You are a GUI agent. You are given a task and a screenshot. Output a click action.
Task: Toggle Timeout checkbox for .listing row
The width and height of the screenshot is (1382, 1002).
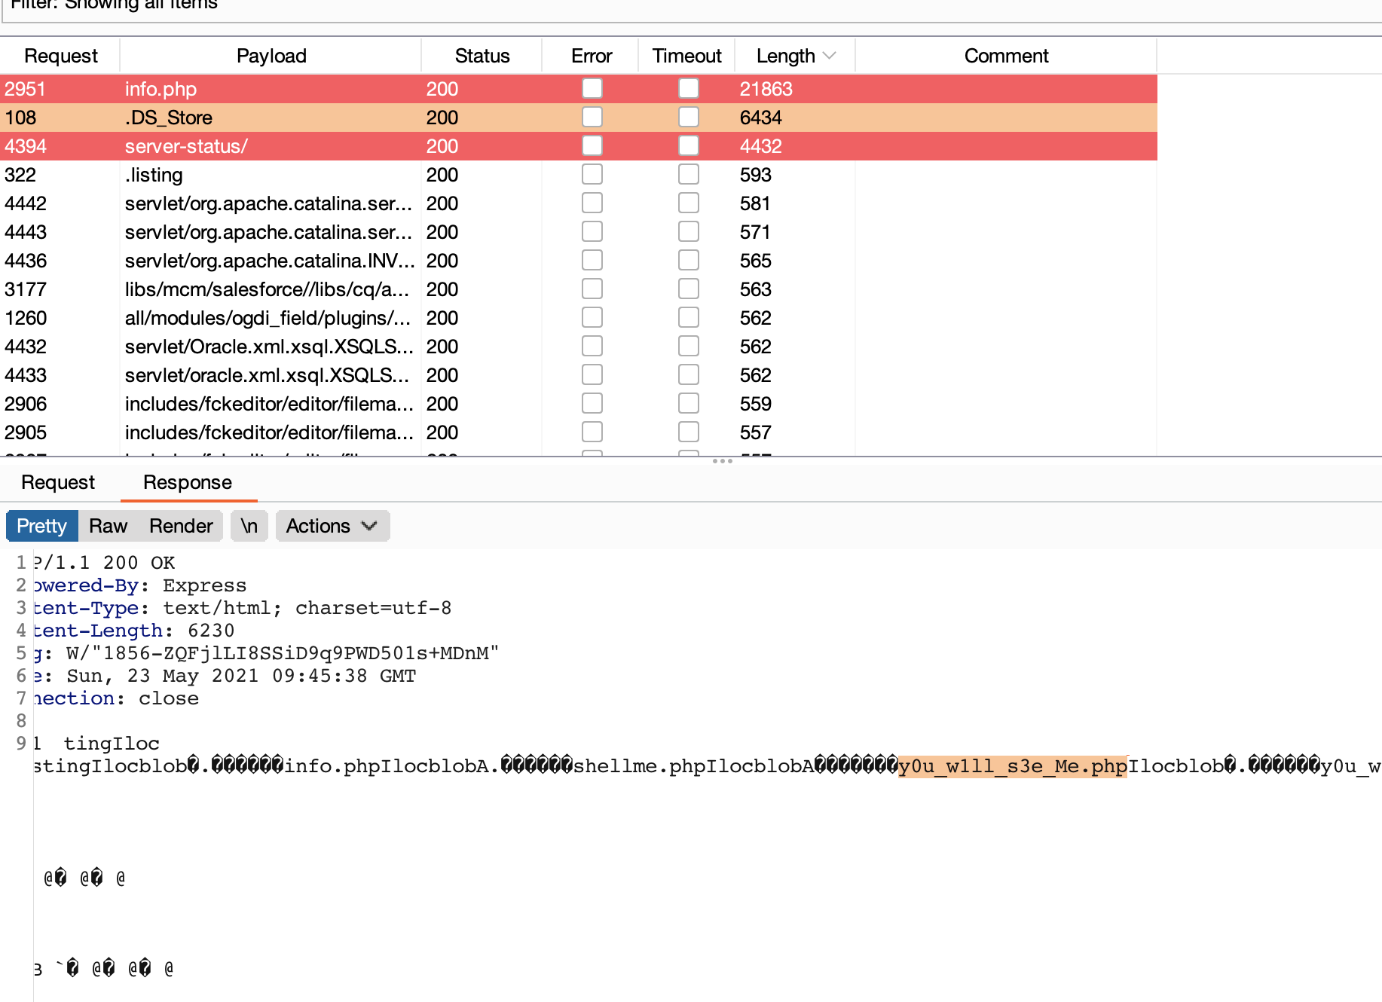(x=689, y=174)
